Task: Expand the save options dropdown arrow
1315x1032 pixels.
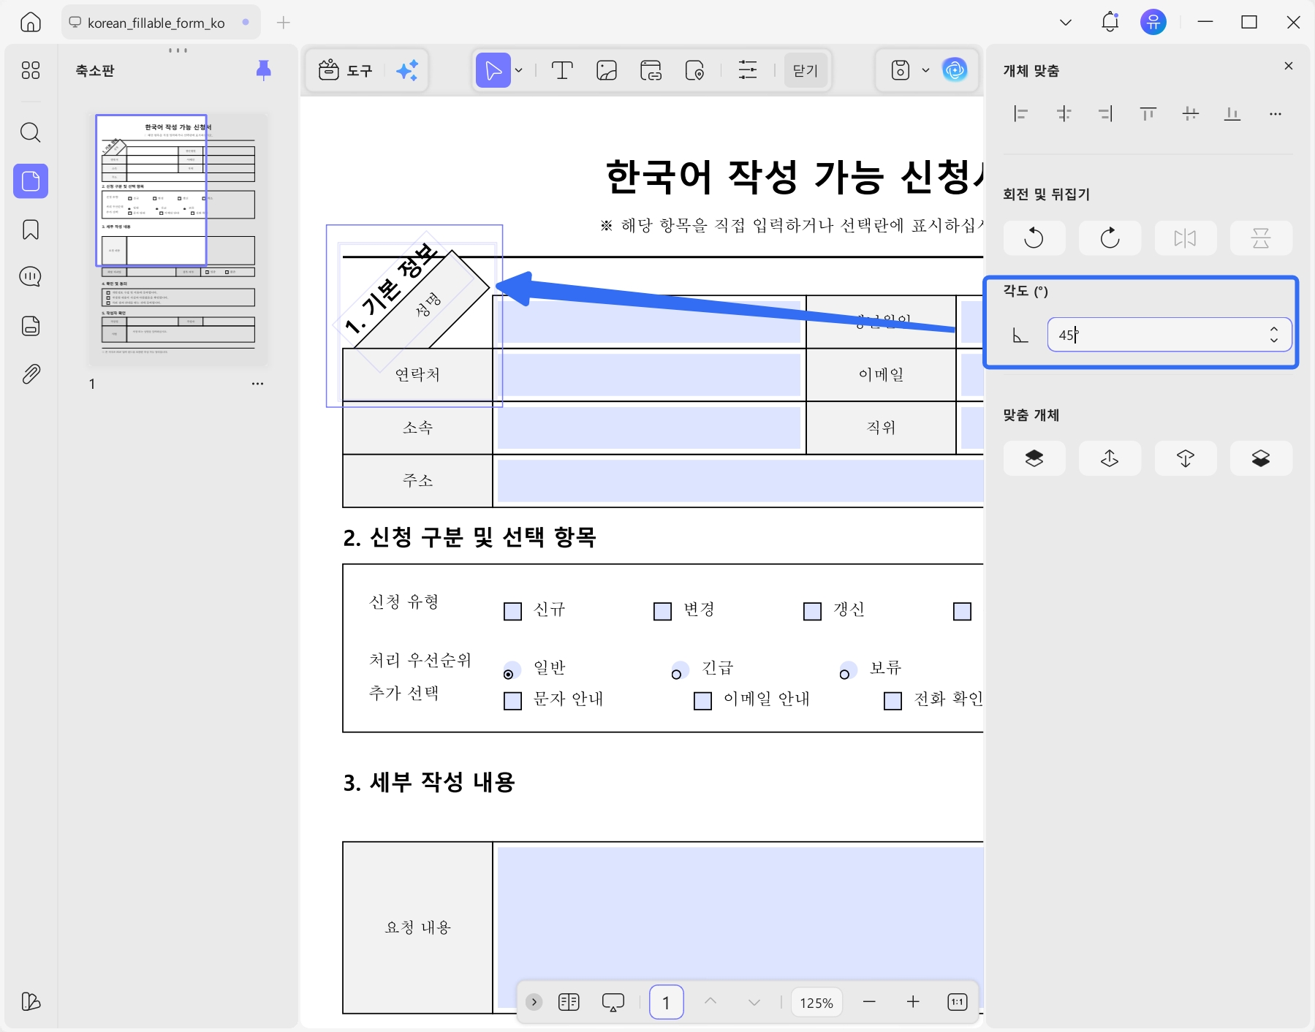Action: [925, 71]
